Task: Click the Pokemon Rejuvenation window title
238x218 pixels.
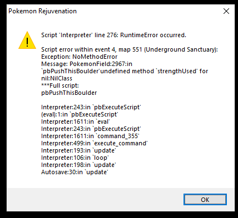Action: (42, 11)
